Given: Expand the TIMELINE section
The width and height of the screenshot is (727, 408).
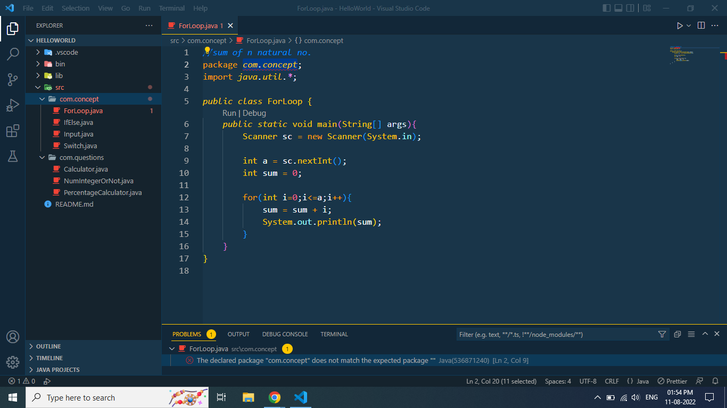Looking at the screenshot, I should [x=94, y=358].
